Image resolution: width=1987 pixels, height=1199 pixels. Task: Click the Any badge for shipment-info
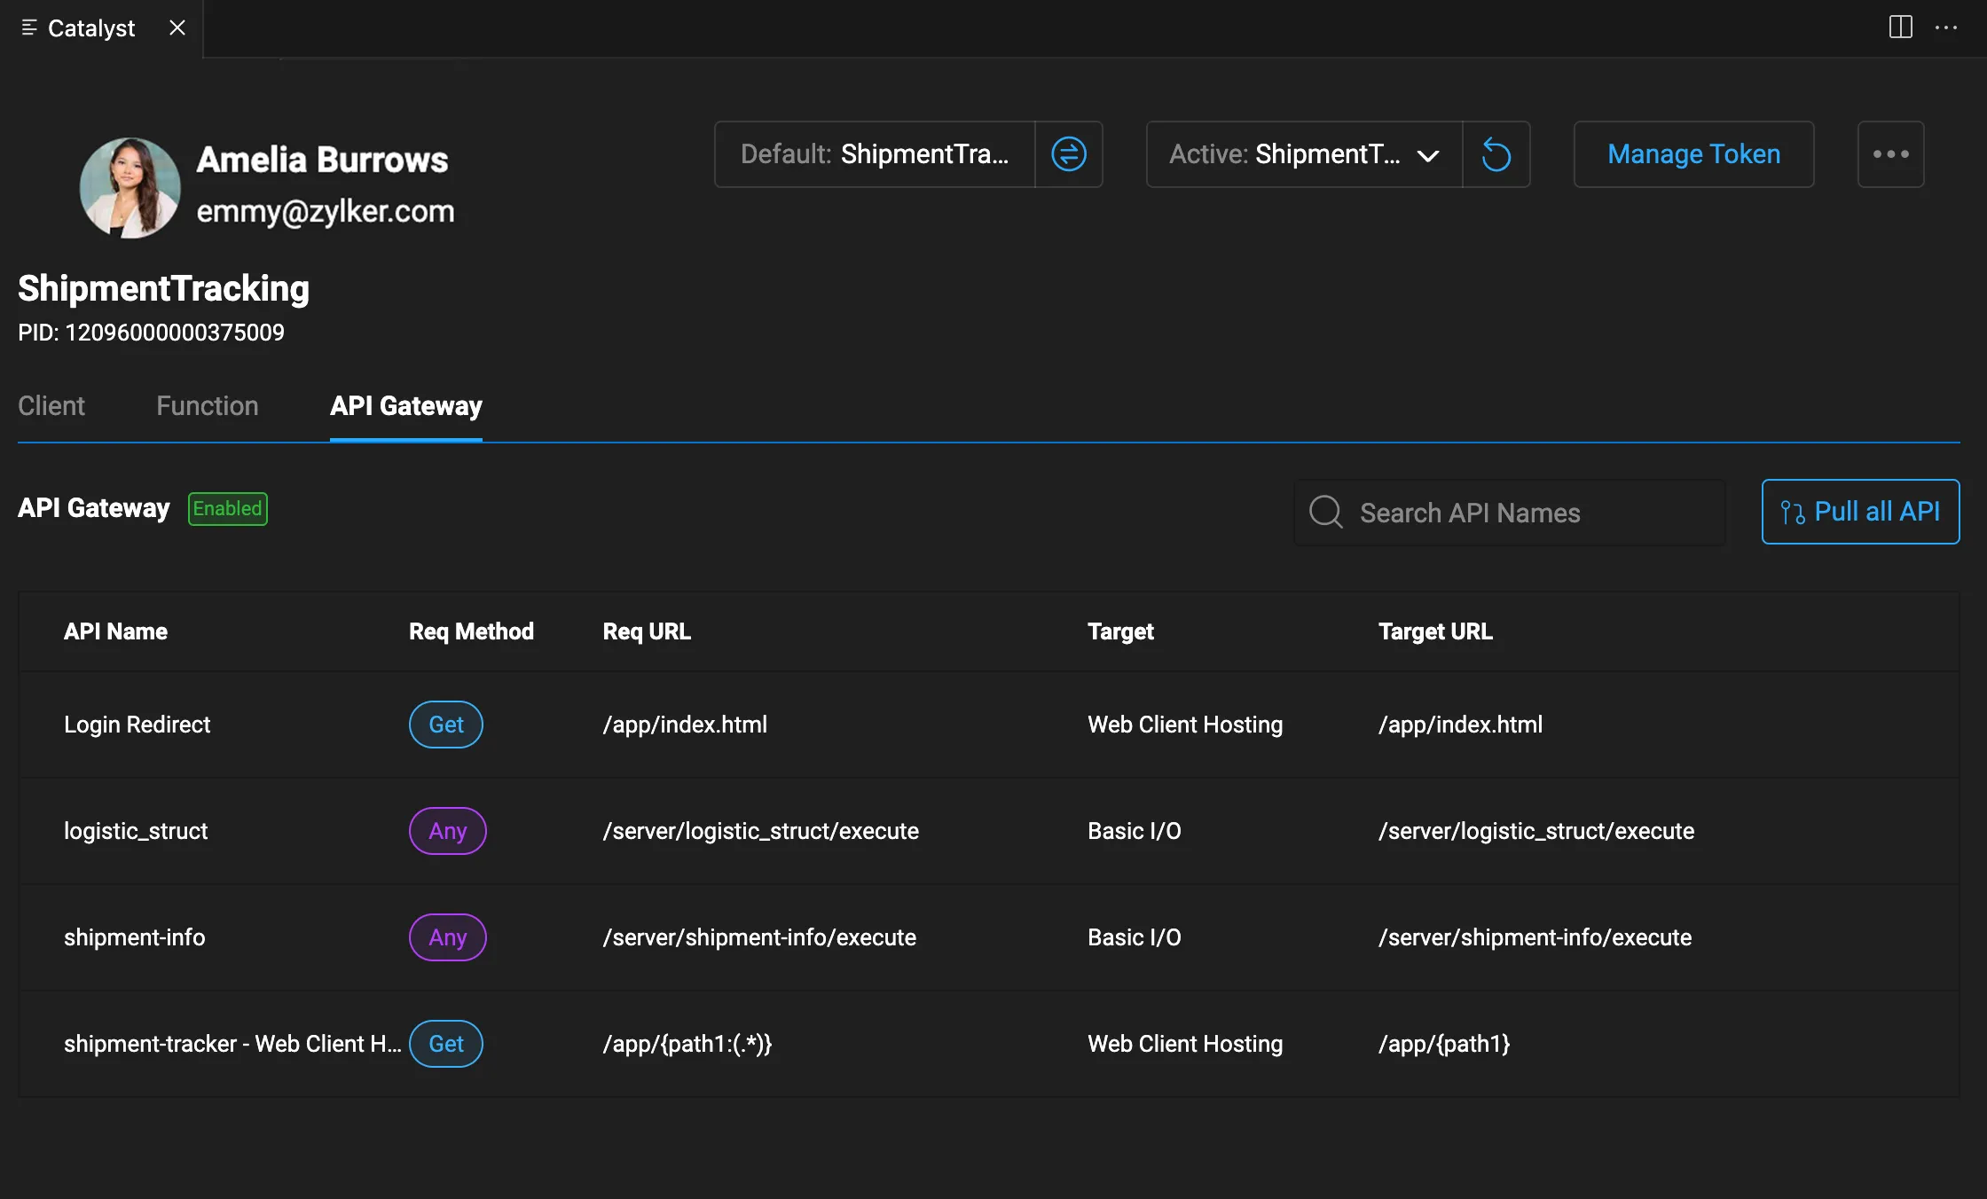pyautogui.click(x=448, y=937)
